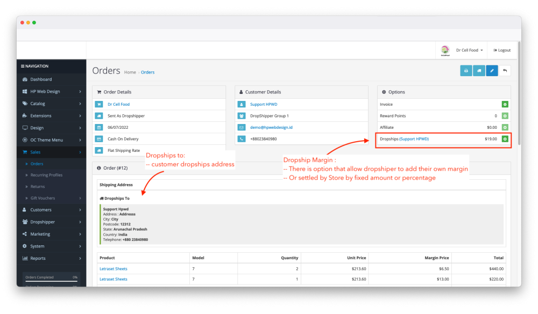The image size is (538, 314).
Task: Toggle the navigation hamburger menu
Action: [x=23, y=66]
